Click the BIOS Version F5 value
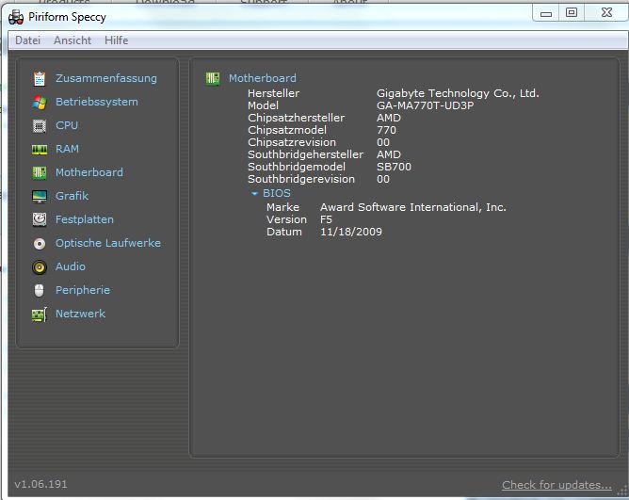This screenshot has width=629, height=500. click(x=326, y=219)
